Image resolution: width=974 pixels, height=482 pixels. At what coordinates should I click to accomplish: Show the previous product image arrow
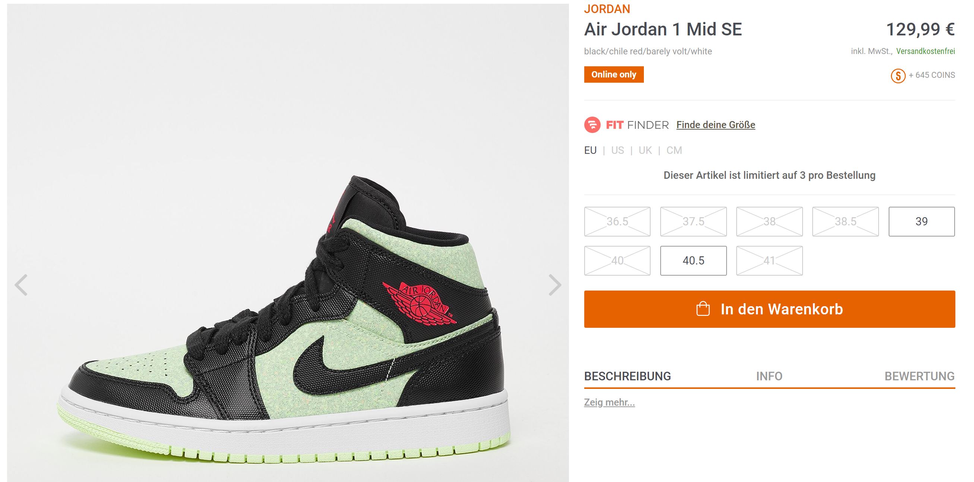[21, 285]
